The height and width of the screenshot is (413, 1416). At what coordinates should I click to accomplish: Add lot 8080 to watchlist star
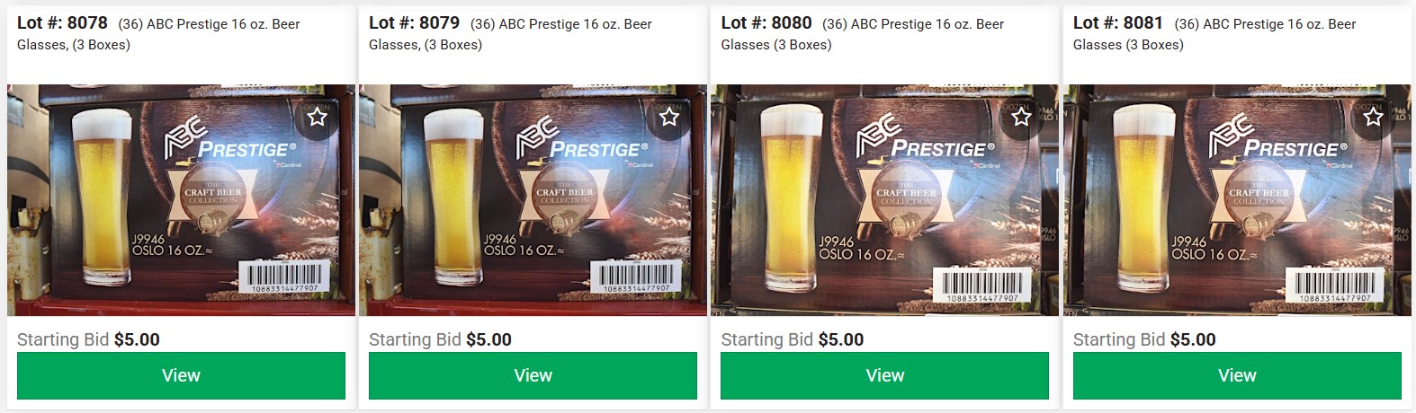click(1021, 117)
